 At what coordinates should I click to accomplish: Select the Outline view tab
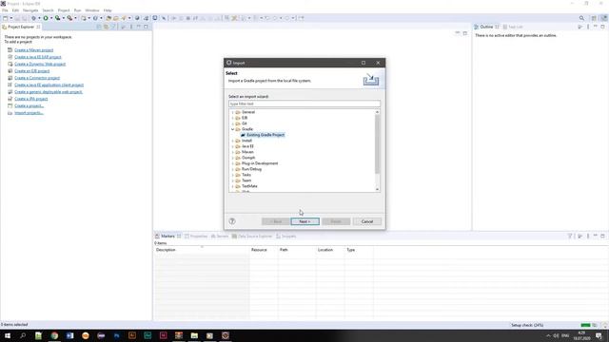486,27
